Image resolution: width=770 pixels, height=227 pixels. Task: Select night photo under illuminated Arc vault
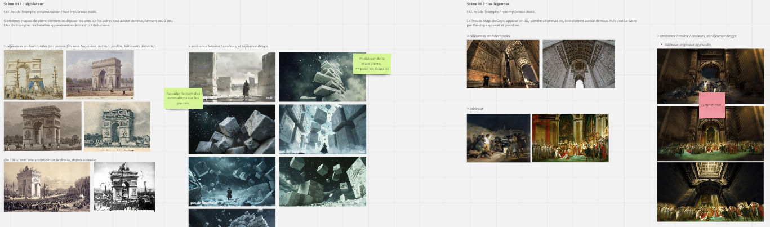click(x=503, y=64)
